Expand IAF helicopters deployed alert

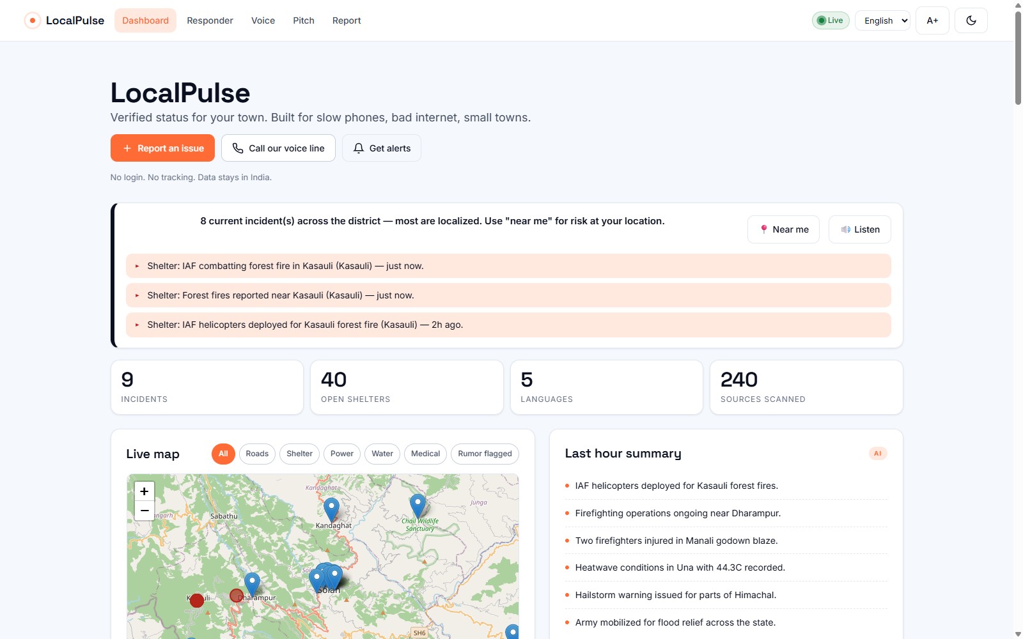coord(508,325)
